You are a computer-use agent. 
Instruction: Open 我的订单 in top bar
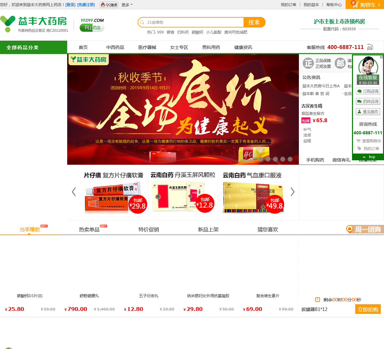click(x=289, y=5)
